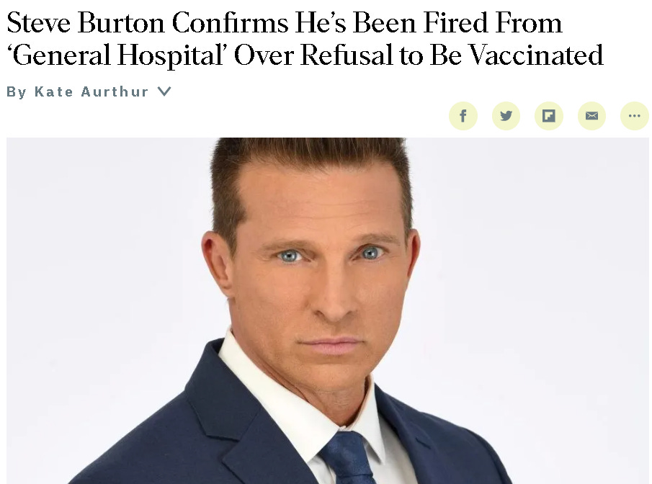Share the article on Facebook
The height and width of the screenshot is (484, 652).
(x=463, y=115)
